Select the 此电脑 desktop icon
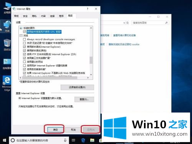The width and height of the screenshot is (192, 144). (7, 8)
